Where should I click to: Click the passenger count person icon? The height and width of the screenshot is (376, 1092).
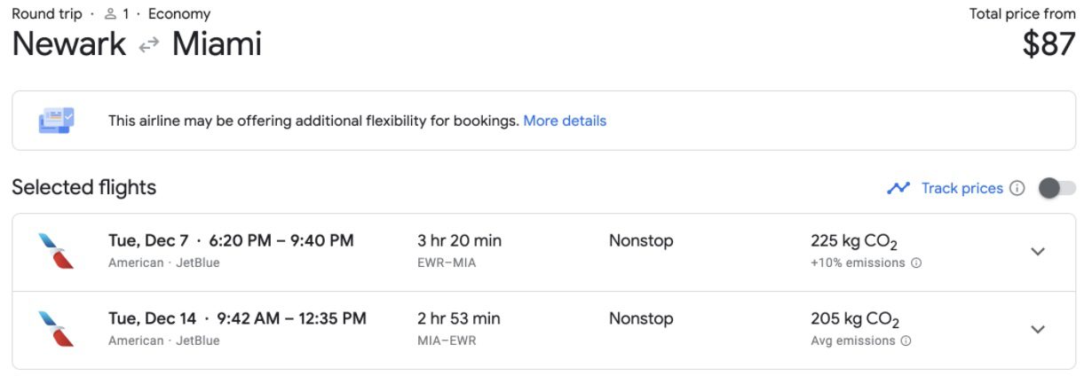click(x=110, y=14)
